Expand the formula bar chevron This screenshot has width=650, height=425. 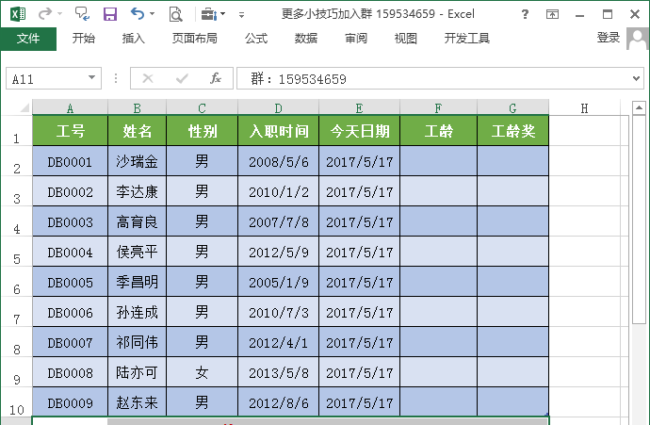pyautogui.click(x=636, y=78)
